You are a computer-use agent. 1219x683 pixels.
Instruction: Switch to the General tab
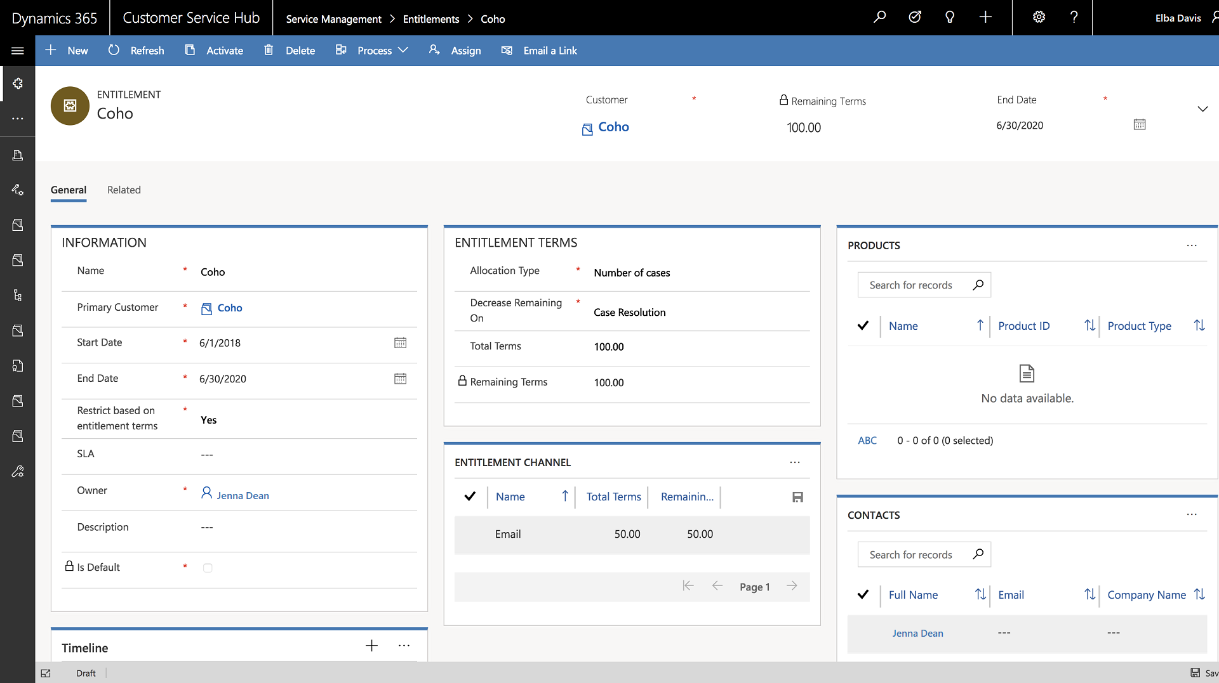point(69,190)
